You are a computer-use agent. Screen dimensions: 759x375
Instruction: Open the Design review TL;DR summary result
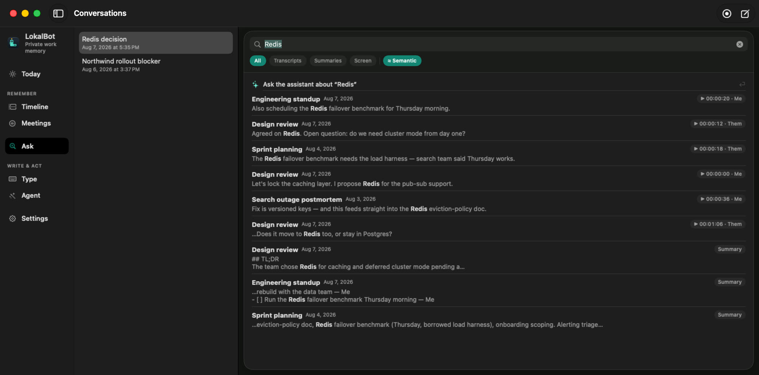(x=498, y=258)
